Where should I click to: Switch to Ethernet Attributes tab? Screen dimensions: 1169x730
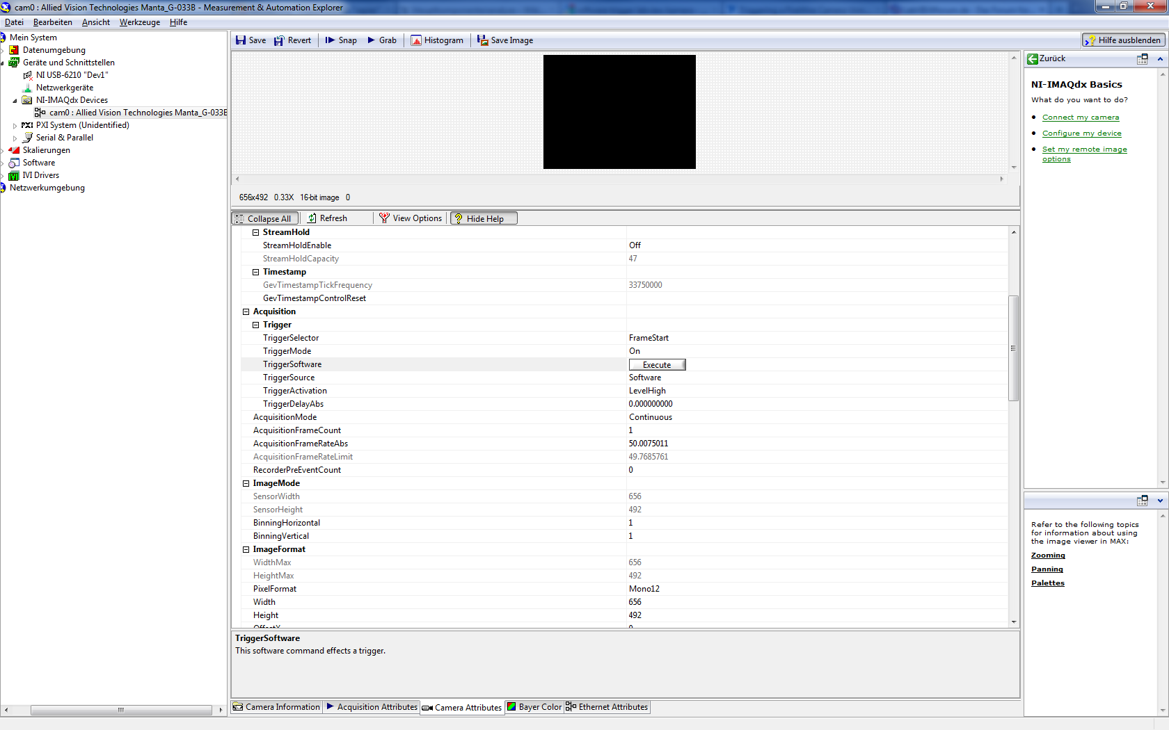[x=607, y=707]
